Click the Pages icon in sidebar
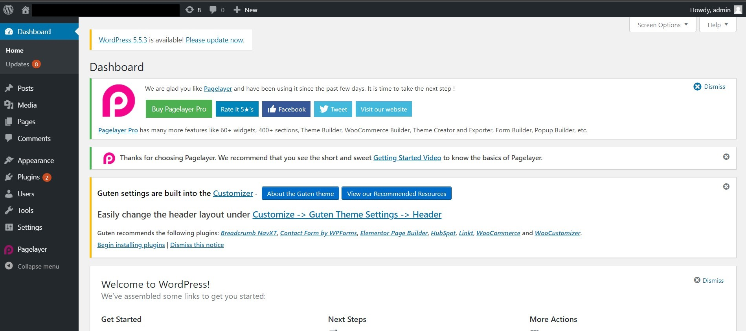 point(9,122)
